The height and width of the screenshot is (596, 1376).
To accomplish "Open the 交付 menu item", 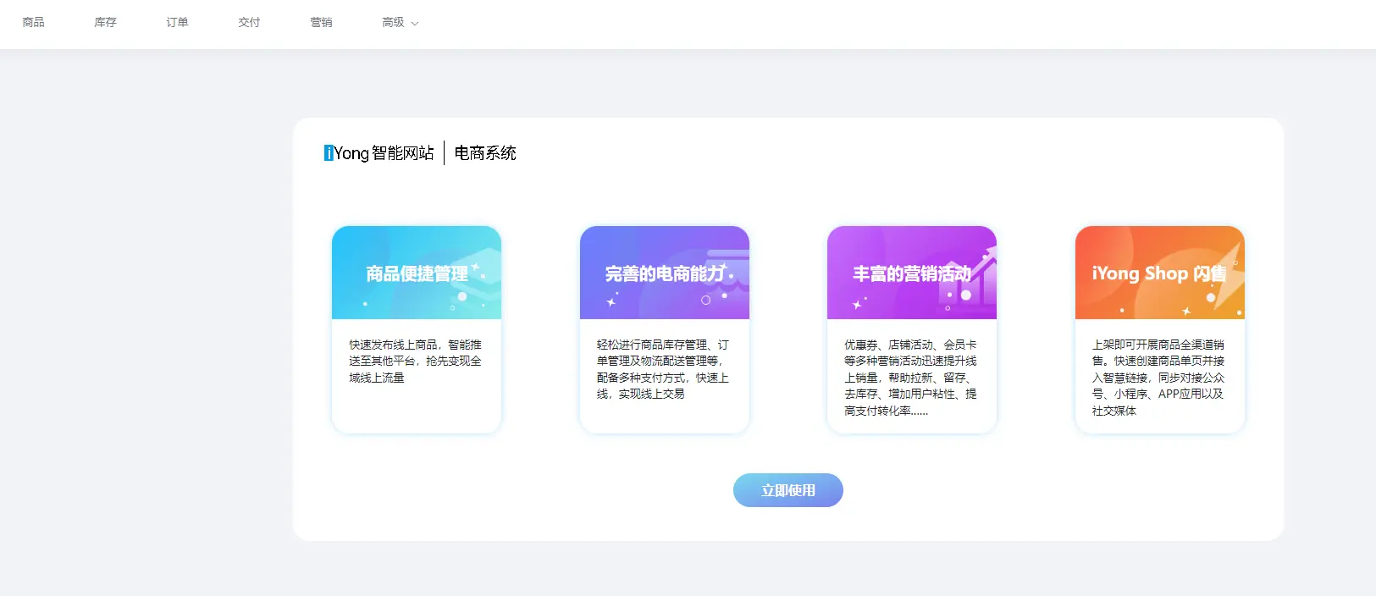I will click(x=250, y=23).
